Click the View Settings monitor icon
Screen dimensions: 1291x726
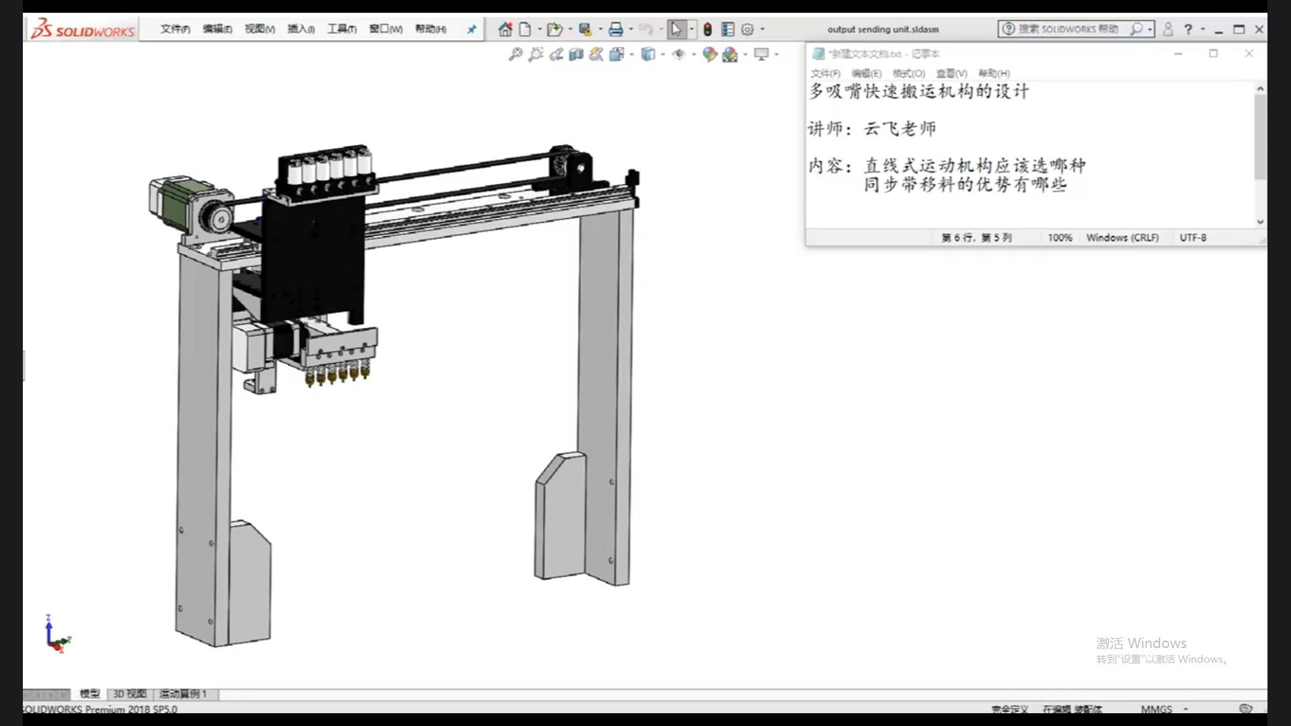tap(761, 54)
